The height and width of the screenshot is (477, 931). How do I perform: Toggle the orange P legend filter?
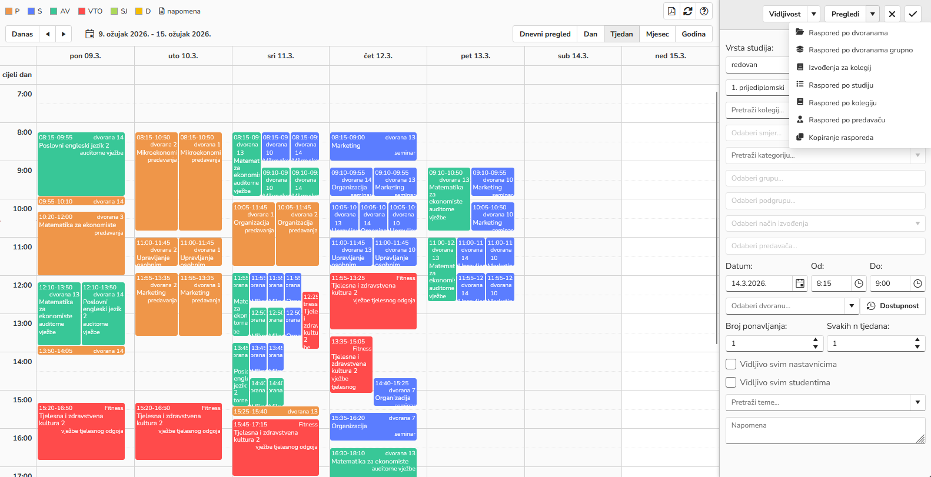tap(9, 11)
